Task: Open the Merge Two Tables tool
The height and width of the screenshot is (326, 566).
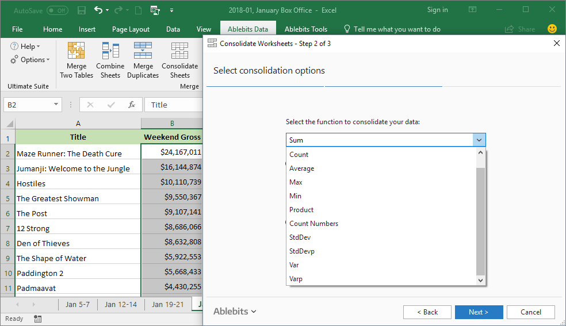Action: [77, 60]
